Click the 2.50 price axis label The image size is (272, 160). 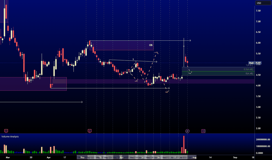[258, 118]
